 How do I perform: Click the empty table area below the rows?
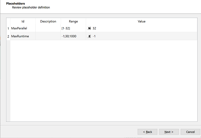[x=104, y=81]
